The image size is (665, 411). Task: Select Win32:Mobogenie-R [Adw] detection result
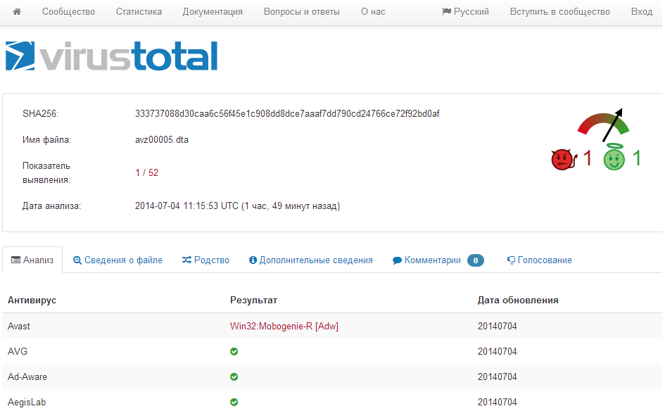pos(284,326)
